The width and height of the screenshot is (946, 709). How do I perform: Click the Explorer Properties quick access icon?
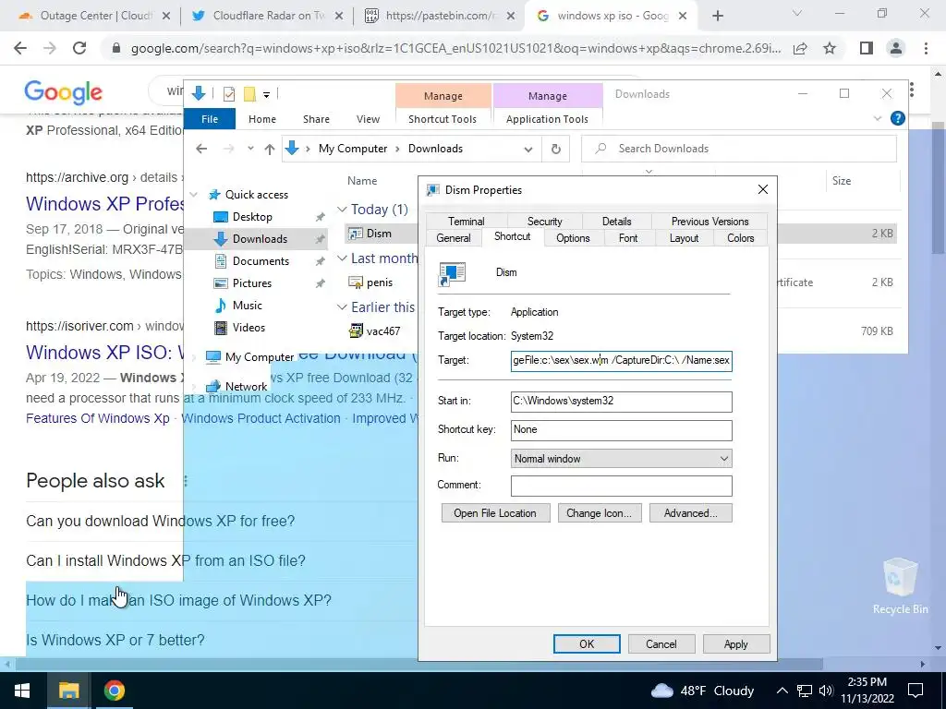pos(229,93)
